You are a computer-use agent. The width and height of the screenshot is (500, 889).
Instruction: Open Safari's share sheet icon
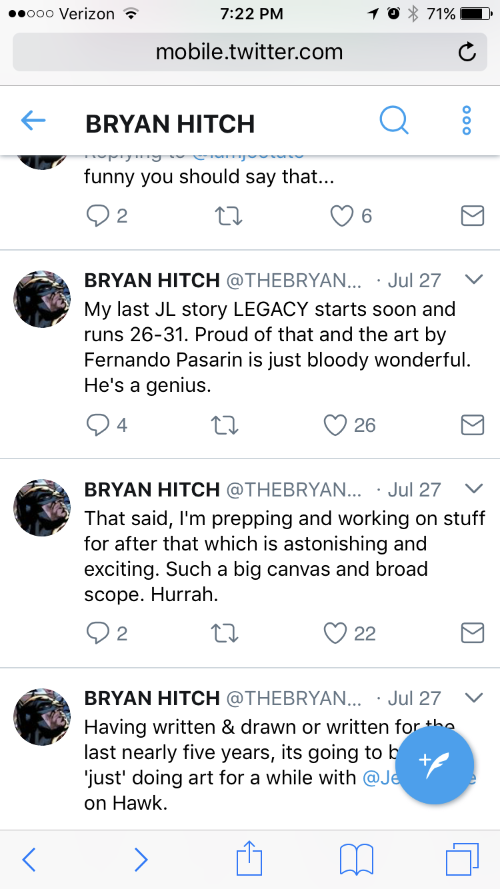[x=248, y=858]
